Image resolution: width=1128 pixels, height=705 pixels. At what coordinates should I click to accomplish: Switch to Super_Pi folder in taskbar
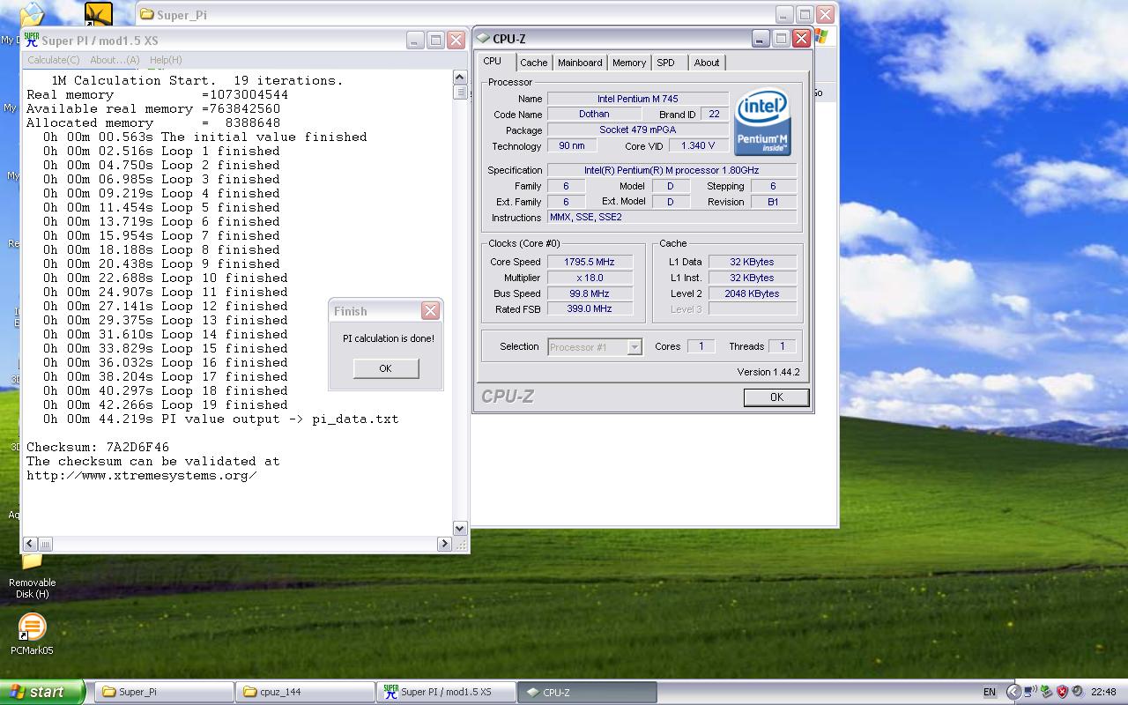(163, 692)
